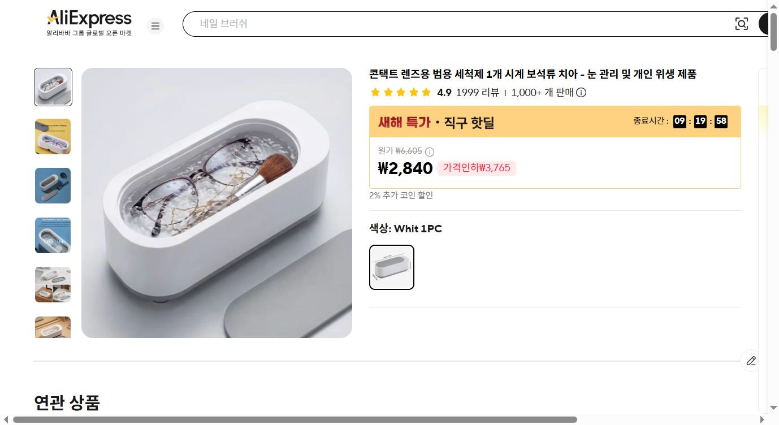Open the product title link
This screenshot has height=425, width=779.
click(x=531, y=74)
